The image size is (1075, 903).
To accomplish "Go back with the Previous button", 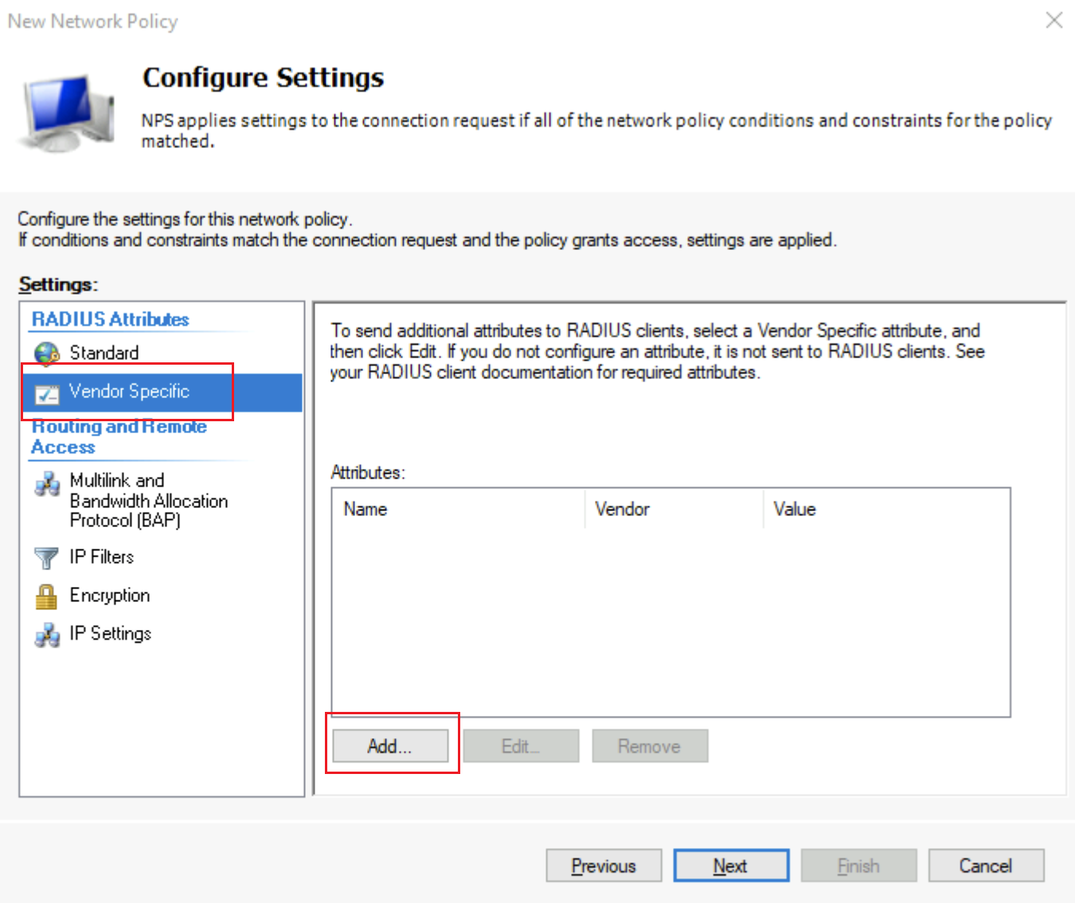I will click(604, 866).
